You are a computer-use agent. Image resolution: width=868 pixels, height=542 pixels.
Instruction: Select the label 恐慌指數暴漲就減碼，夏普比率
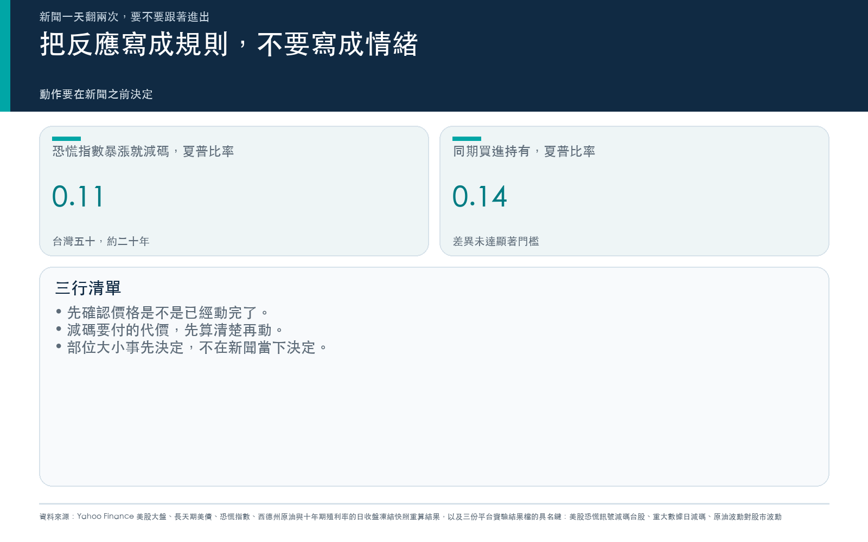[143, 151]
